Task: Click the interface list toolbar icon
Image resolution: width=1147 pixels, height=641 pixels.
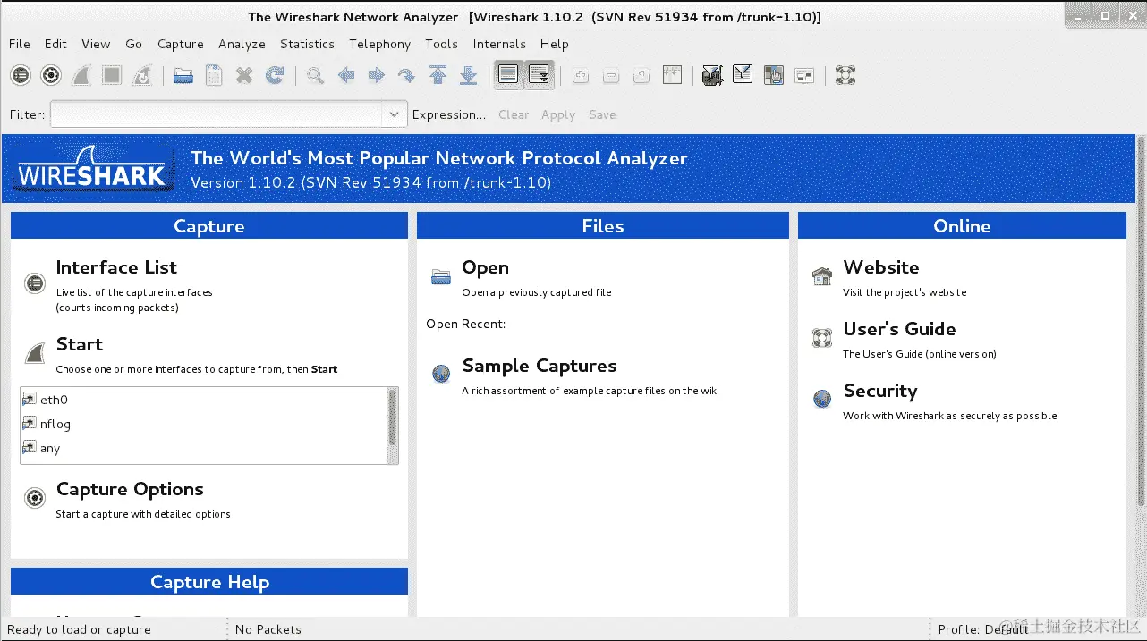Action: [x=21, y=75]
